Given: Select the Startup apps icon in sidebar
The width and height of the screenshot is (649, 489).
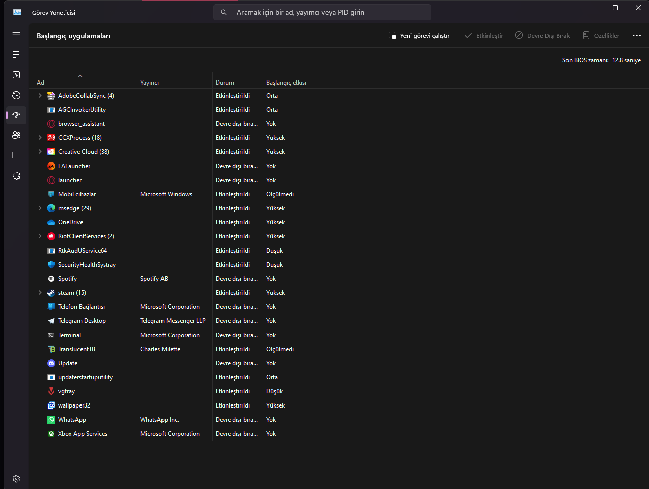Looking at the screenshot, I should (x=16, y=115).
